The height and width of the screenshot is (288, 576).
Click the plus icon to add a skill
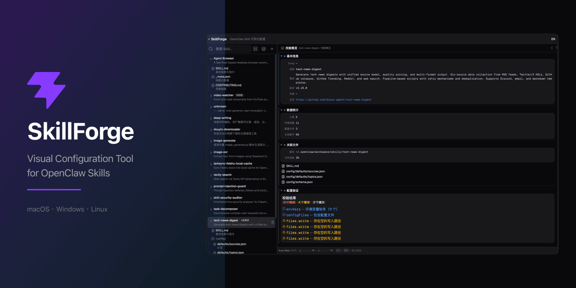(x=272, y=49)
